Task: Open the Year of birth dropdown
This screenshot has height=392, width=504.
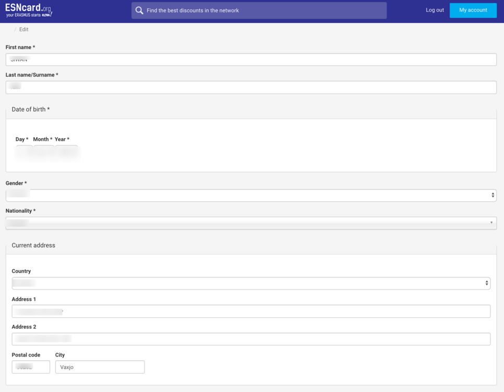Action: tap(67, 151)
